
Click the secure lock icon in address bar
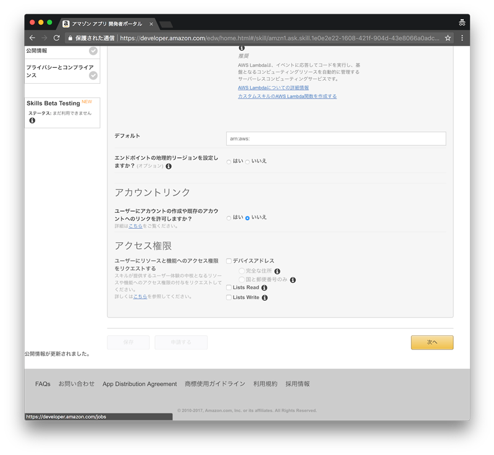click(x=70, y=38)
